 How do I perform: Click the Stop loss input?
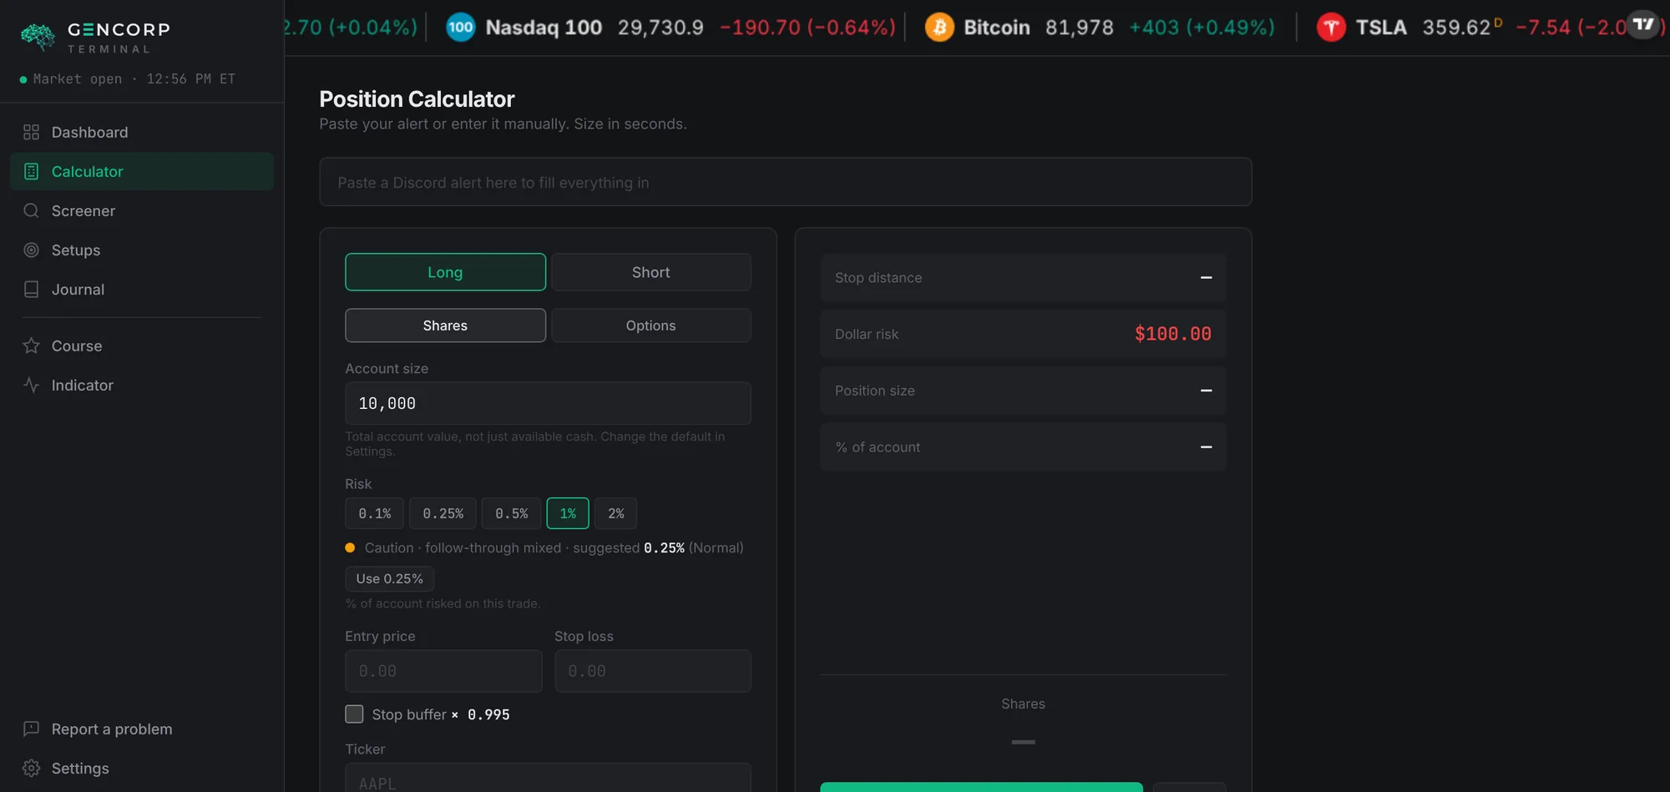[x=653, y=671]
